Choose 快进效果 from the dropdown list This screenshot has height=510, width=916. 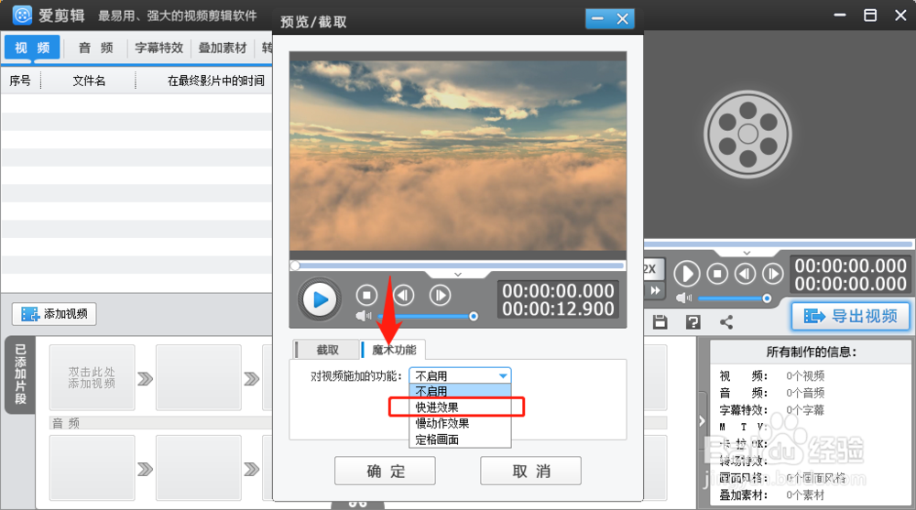click(x=461, y=407)
